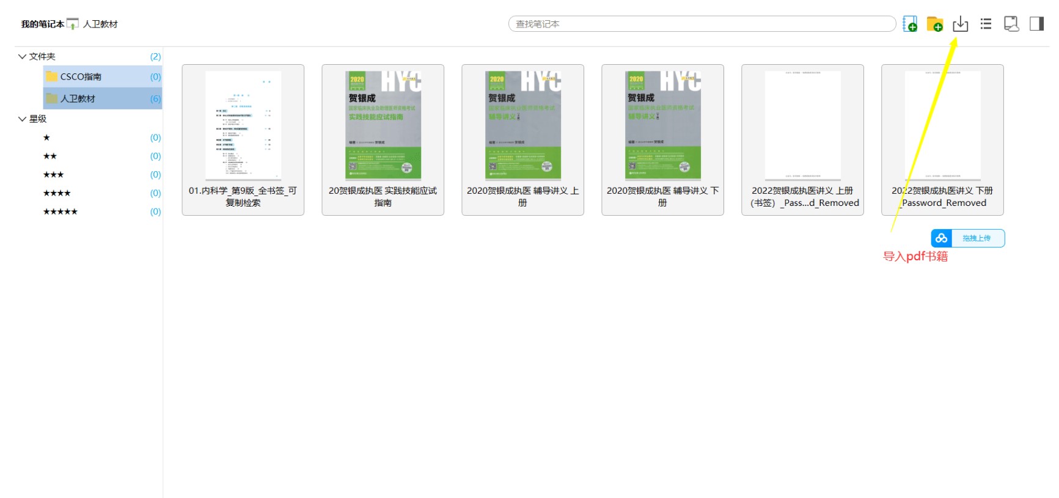Select the CSCO指南 folder

[81, 76]
